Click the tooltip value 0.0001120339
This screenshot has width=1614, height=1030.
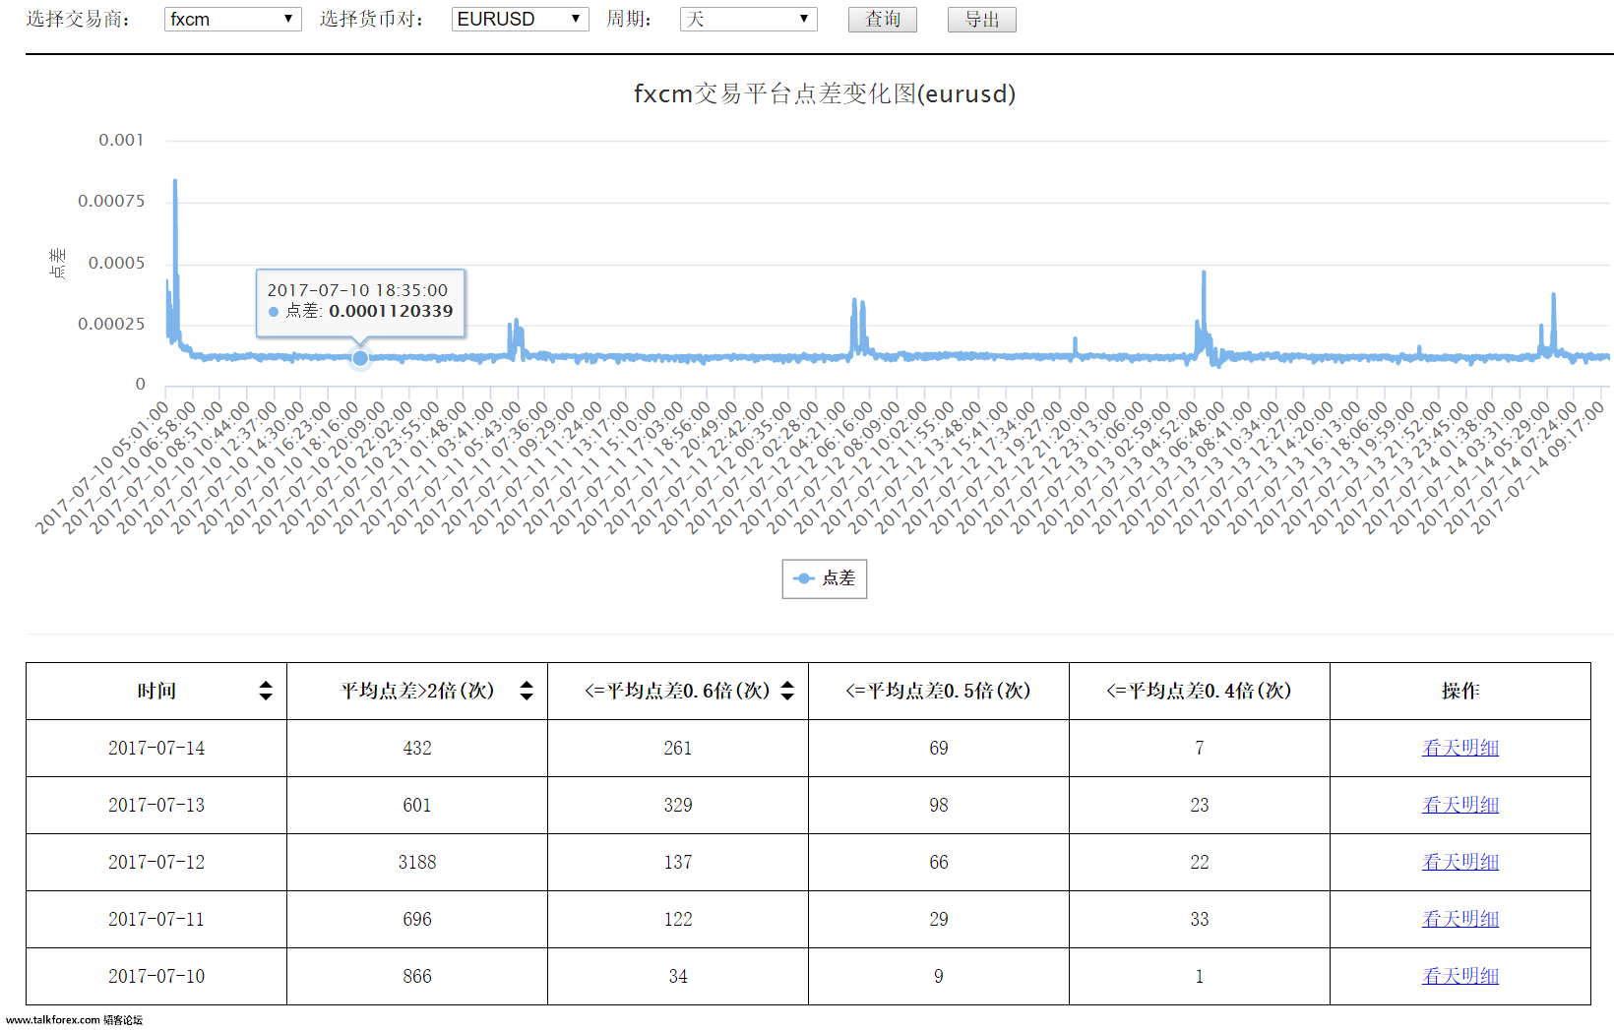[x=391, y=311]
